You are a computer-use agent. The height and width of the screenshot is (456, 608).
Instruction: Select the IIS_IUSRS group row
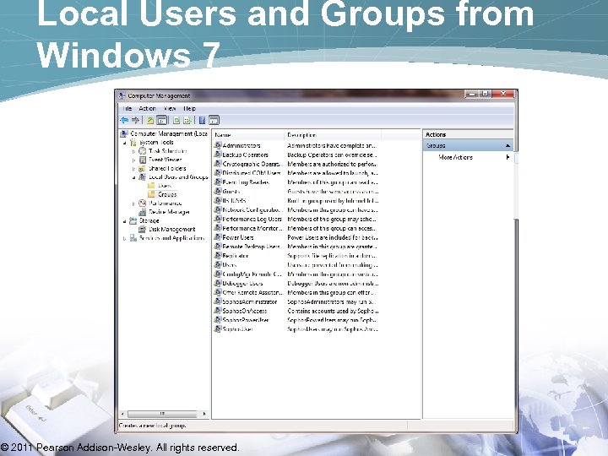296,200
